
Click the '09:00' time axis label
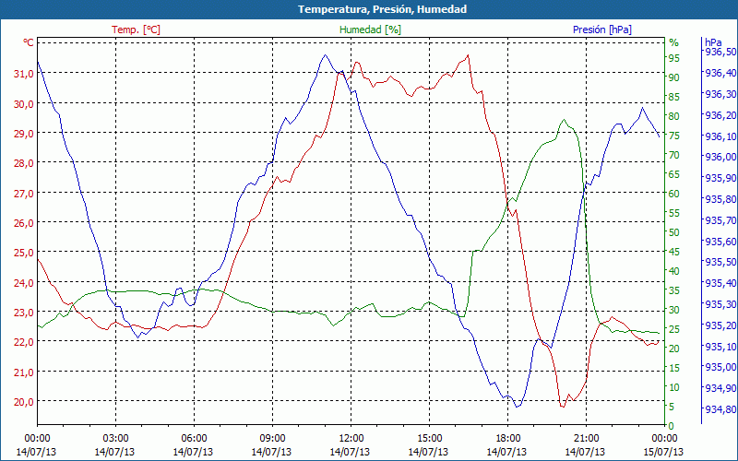pyautogui.click(x=272, y=439)
